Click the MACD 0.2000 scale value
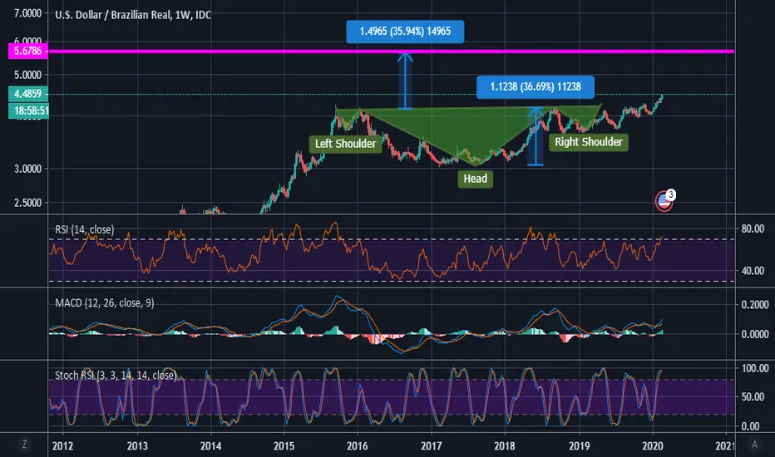The image size is (775, 457). 755,304
